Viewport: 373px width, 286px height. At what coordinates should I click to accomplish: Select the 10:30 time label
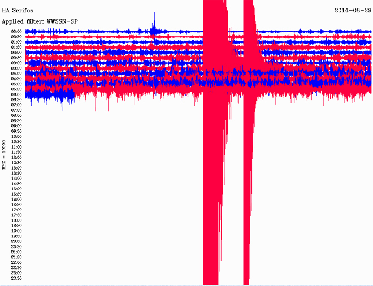[16, 142]
